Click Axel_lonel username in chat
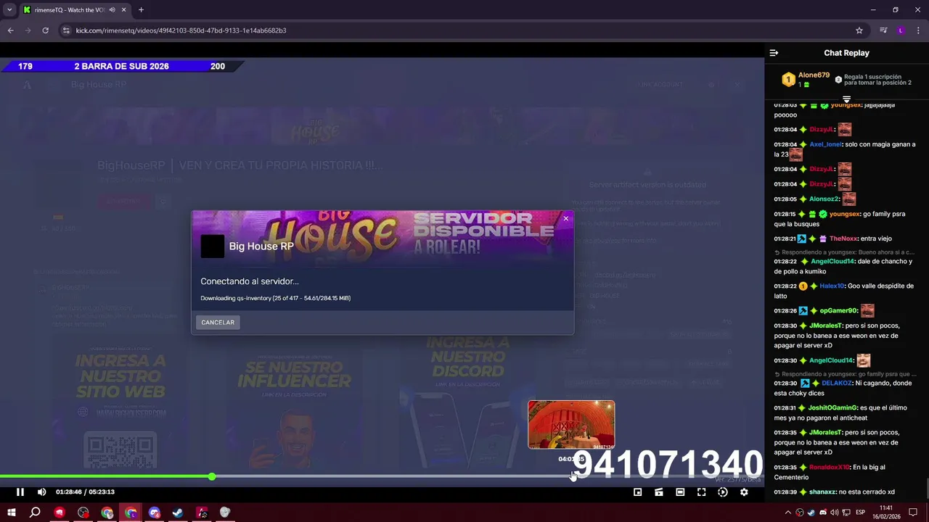Viewport: 929px width, 522px height. click(825, 144)
